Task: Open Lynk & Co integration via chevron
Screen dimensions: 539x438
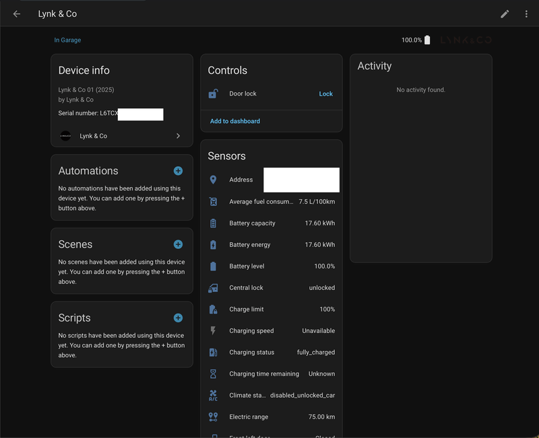Action: (178, 136)
